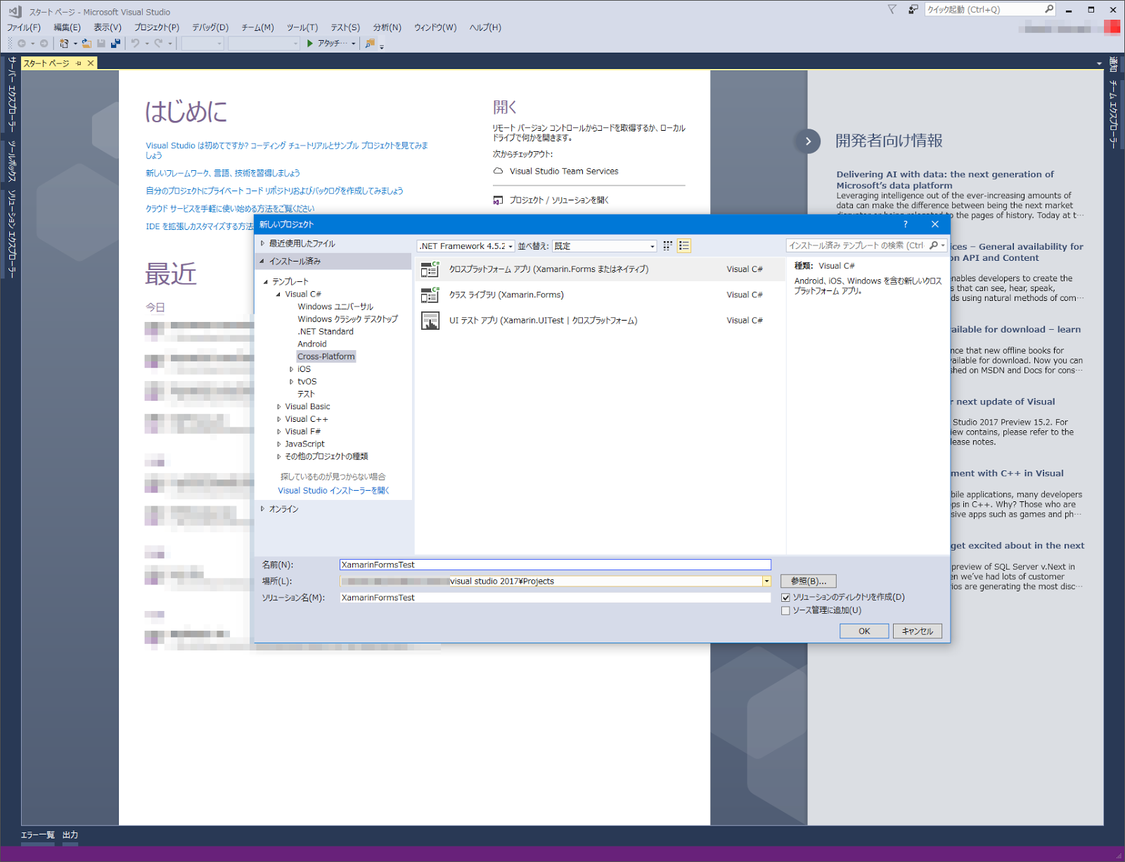The height and width of the screenshot is (862, 1125).
Task: Expand the Visual Basic tree node
Action: tap(279, 406)
